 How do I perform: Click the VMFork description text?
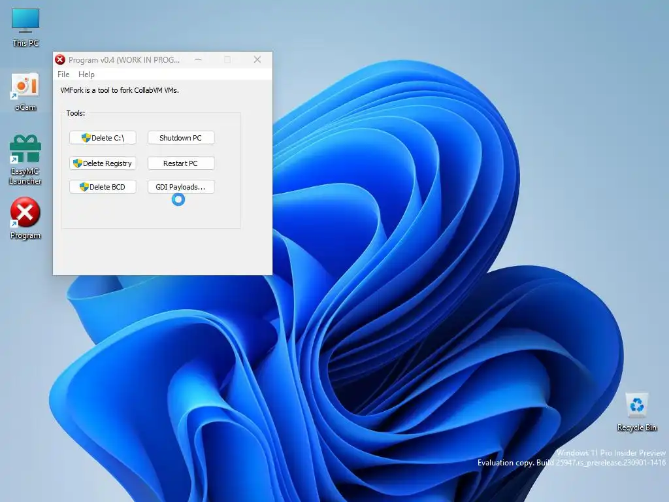120,90
